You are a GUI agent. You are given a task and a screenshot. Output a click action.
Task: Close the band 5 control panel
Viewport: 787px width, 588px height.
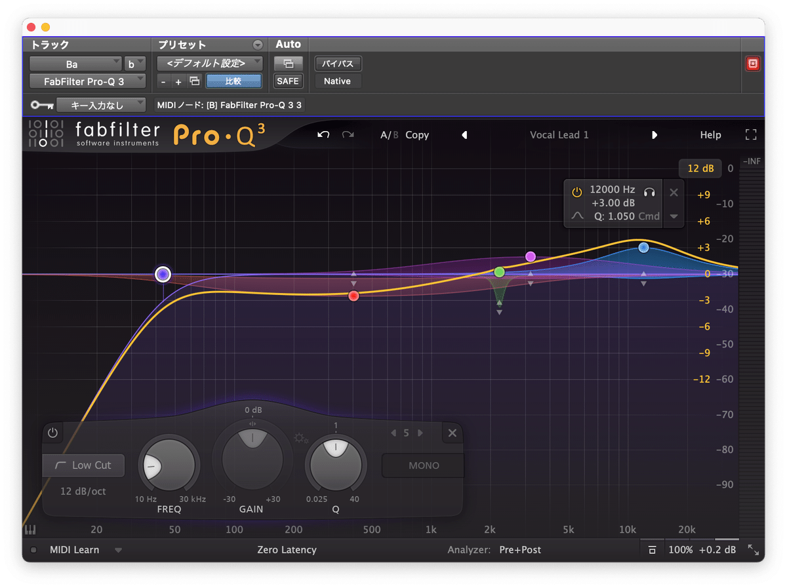pyautogui.click(x=452, y=433)
